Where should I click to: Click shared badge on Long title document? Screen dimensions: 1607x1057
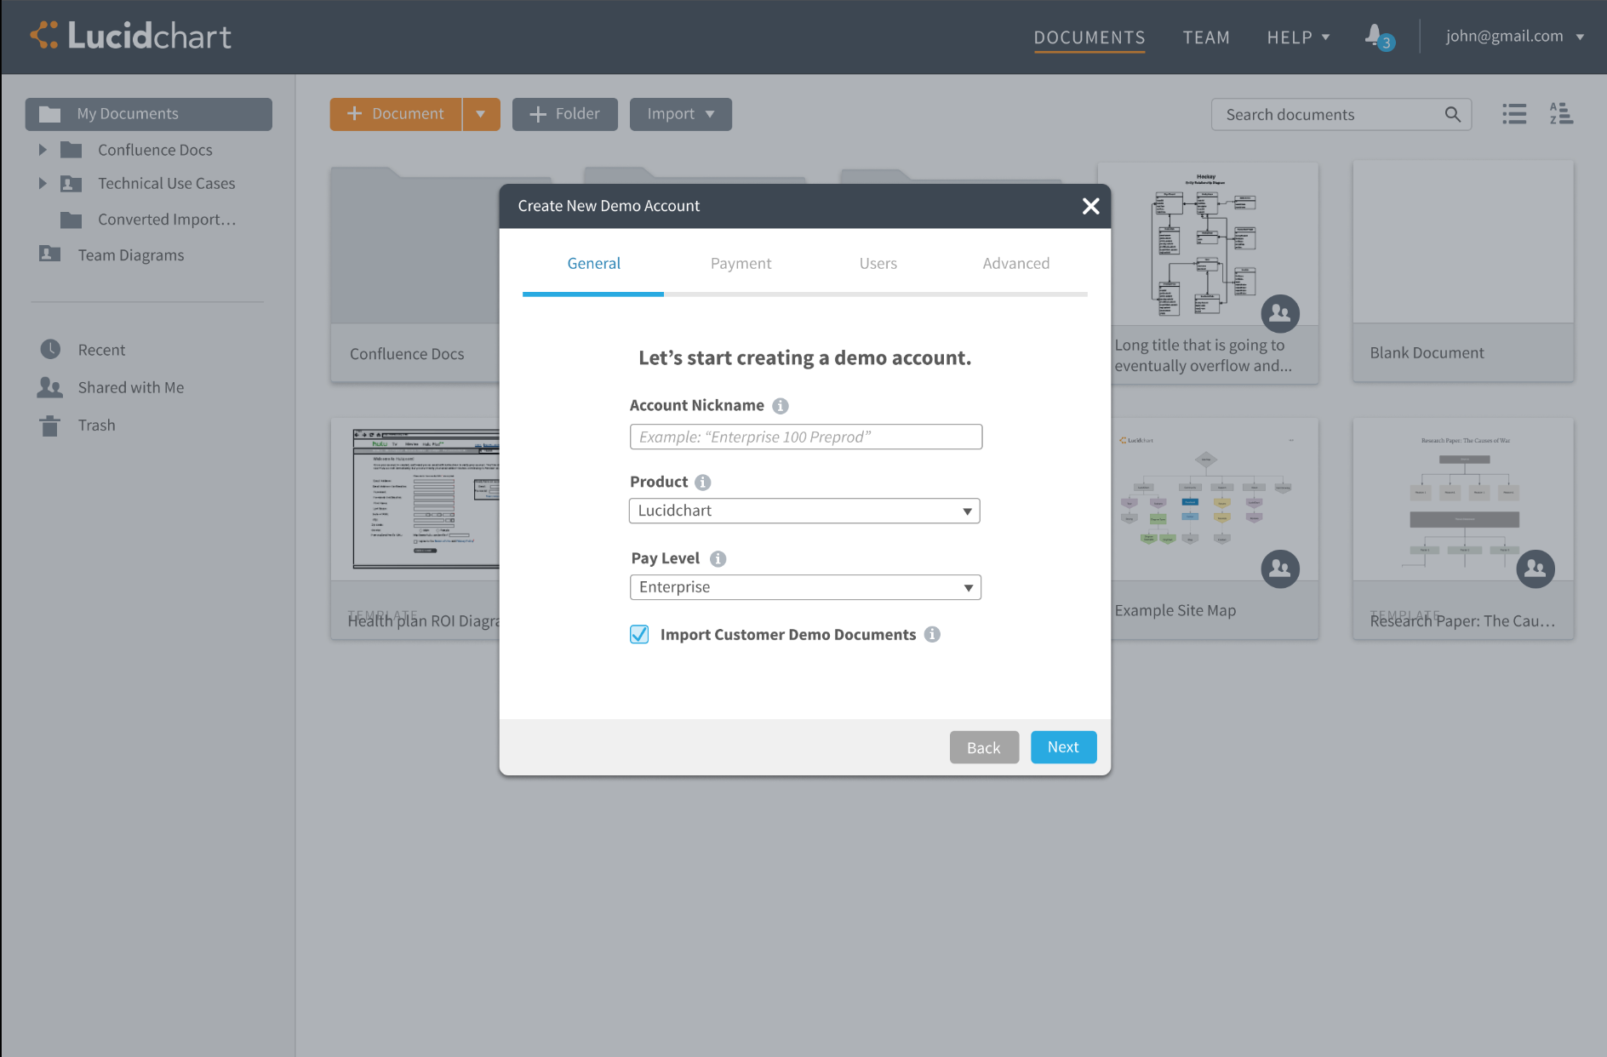coord(1280,314)
